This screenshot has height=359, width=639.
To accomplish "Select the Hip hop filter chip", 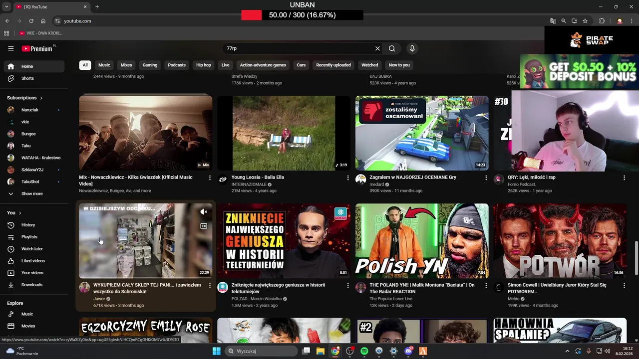I will pos(204,65).
